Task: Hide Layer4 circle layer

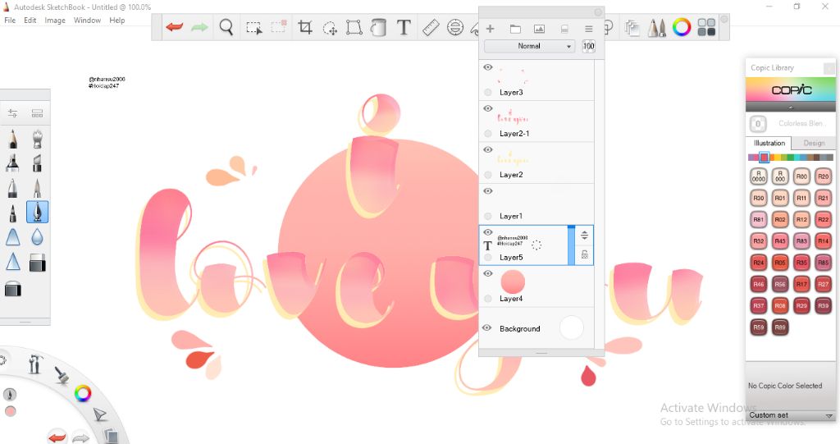Action: coord(488,273)
